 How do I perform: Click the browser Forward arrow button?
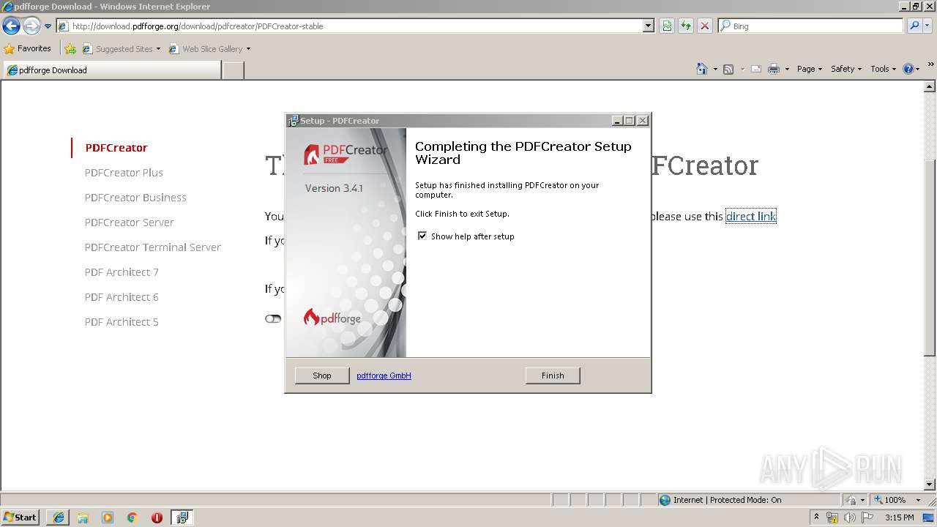tap(31, 26)
